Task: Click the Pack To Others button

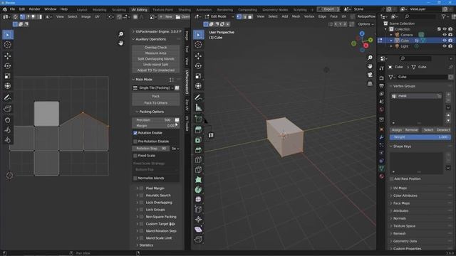Action: pyautogui.click(x=156, y=103)
